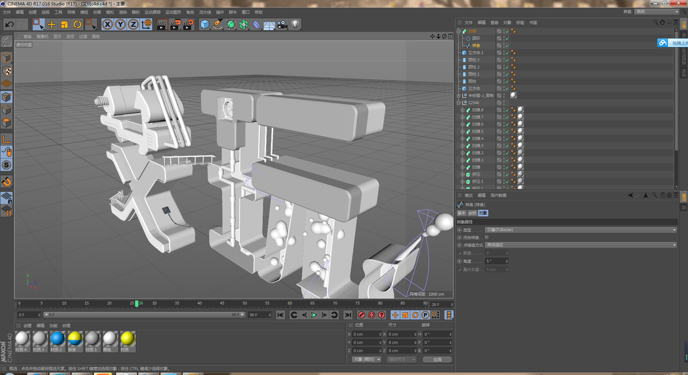Toggle Y axis lock

120,24
